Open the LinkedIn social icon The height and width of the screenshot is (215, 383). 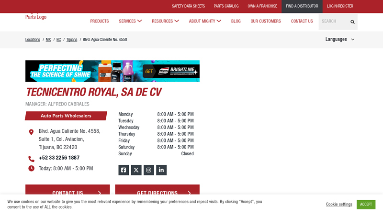[x=161, y=170]
